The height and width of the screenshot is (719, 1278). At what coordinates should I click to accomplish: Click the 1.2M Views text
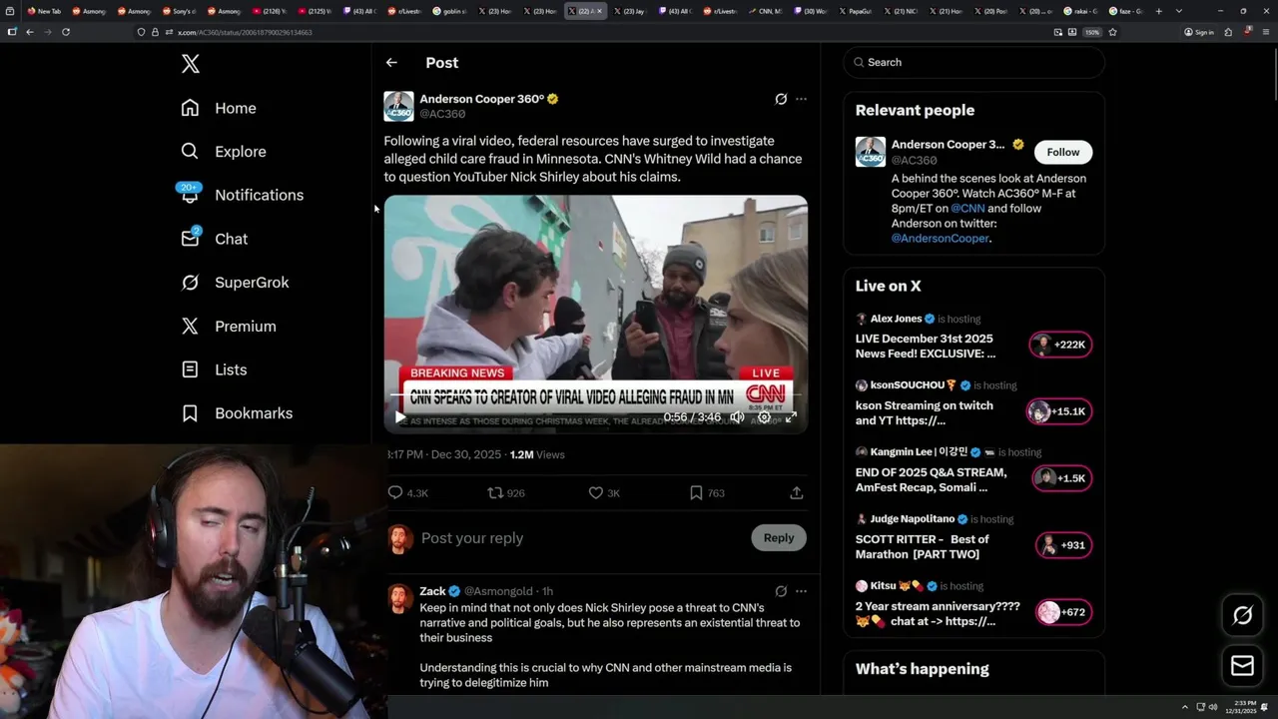[x=537, y=454]
